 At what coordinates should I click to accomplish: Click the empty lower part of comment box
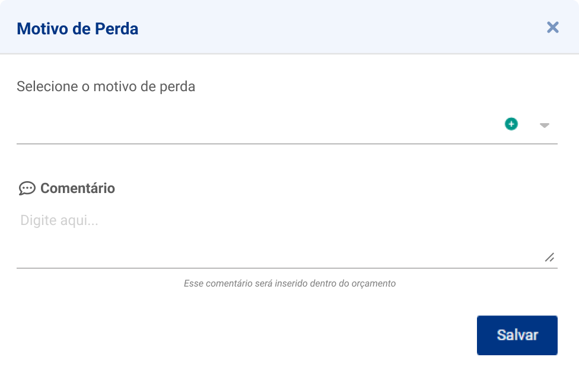279,252
